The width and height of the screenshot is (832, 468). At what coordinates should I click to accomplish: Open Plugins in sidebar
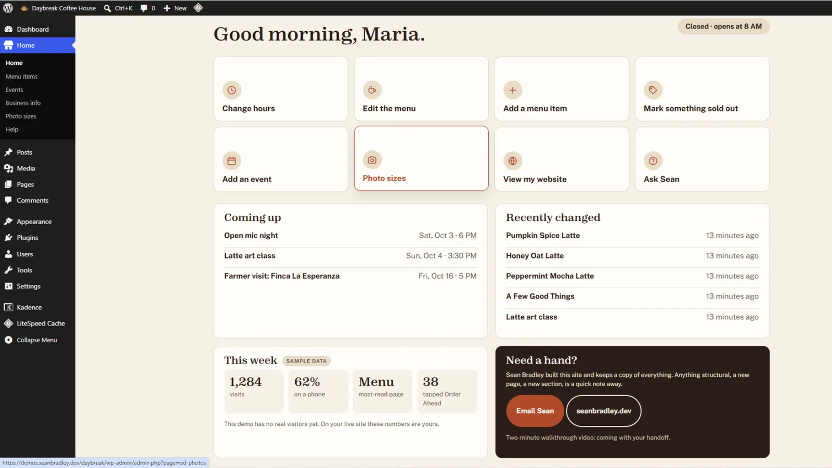37,238
